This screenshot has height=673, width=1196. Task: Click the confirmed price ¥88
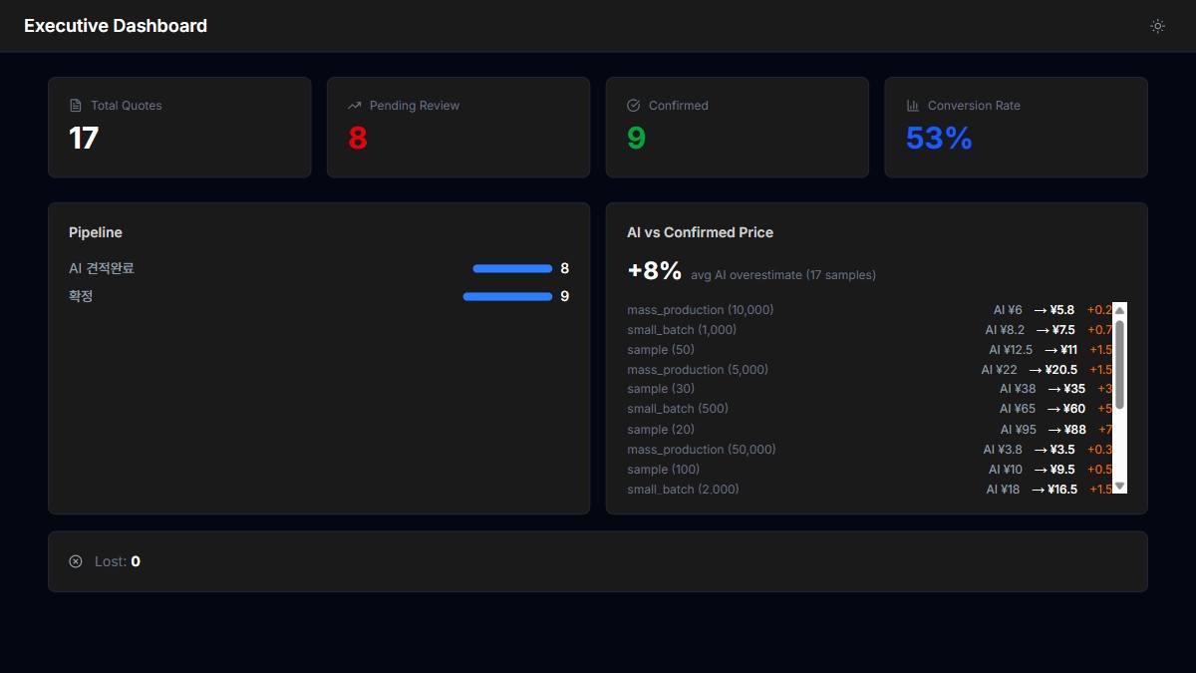click(x=1075, y=430)
